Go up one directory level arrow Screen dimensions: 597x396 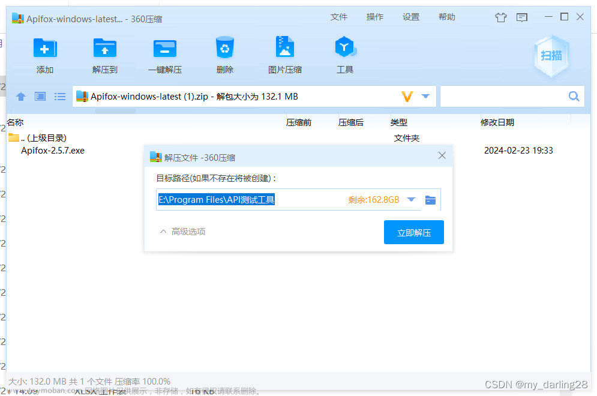point(21,97)
